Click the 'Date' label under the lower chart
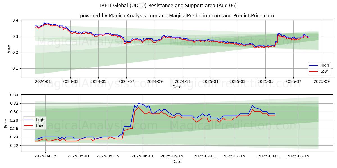337x168 pixels. tap(177, 162)
